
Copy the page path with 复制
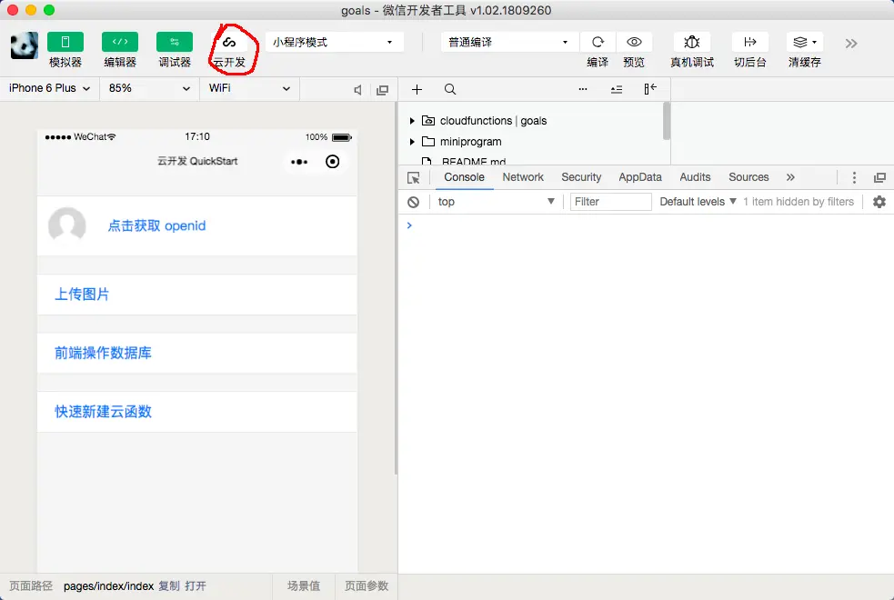click(x=169, y=585)
